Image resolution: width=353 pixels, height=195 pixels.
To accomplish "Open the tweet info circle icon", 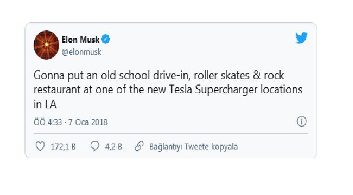I will [301, 121].
